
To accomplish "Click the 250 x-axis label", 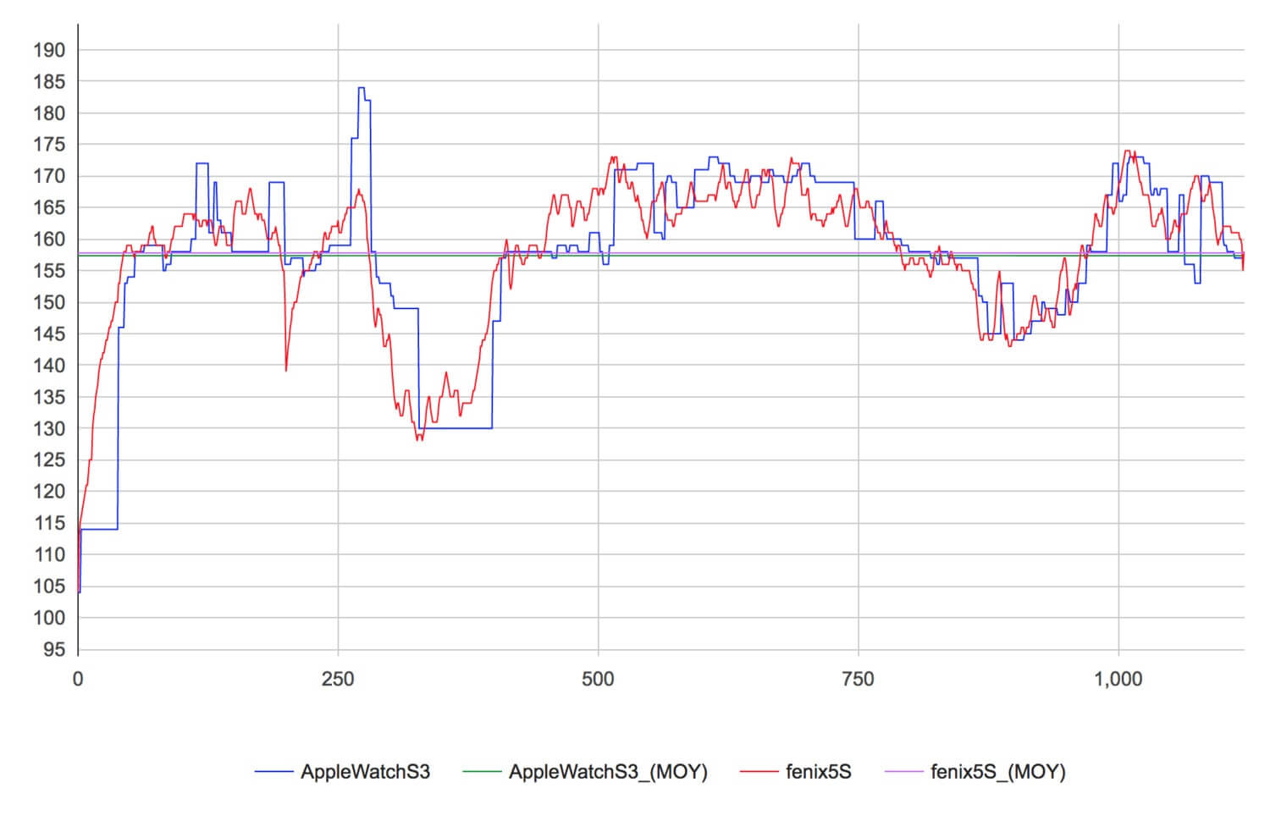I will click(x=338, y=679).
